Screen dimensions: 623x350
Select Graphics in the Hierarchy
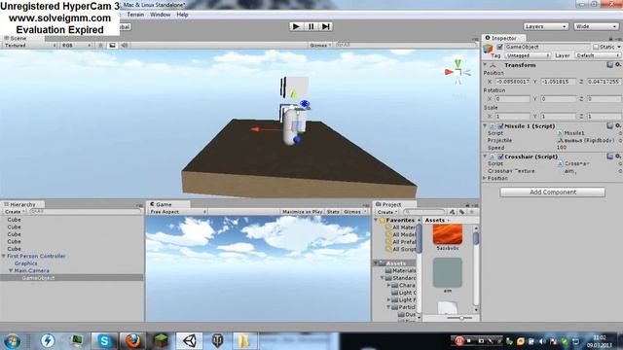[x=26, y=263]
